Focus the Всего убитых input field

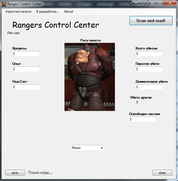pos(149,54)
